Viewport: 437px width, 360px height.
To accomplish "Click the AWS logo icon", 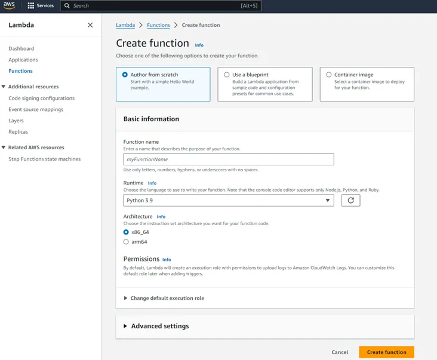I will pos(9,5).
